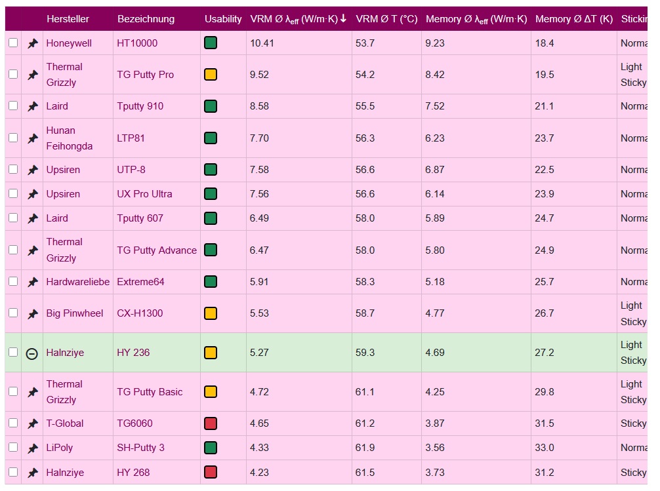The height and width of the screenshot is (491, 660).
Task: Toggle pin on Laird Tputty 910 row
Action: click(x=32, y=106)
